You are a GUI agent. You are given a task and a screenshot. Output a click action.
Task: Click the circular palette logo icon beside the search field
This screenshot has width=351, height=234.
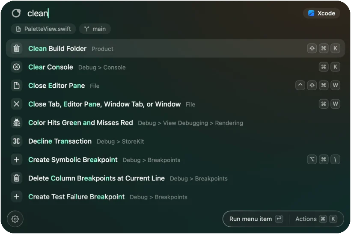[x=16, y=13]
